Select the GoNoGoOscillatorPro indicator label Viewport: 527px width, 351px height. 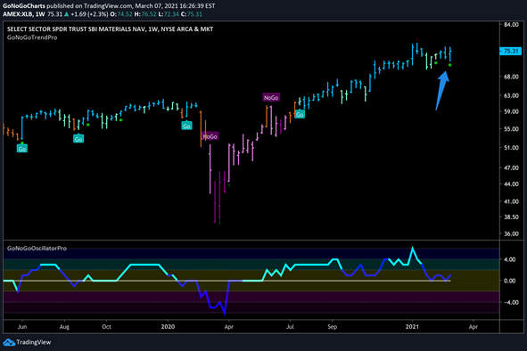37,249
